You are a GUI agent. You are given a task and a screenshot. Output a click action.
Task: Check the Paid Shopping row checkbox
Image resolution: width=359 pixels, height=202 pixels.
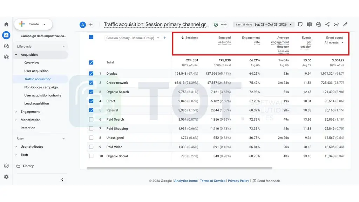pyautogui.click(x=91, y=128)
